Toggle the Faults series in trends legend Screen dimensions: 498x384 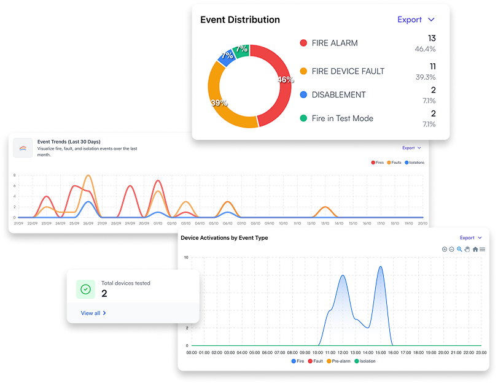[395, 163]
